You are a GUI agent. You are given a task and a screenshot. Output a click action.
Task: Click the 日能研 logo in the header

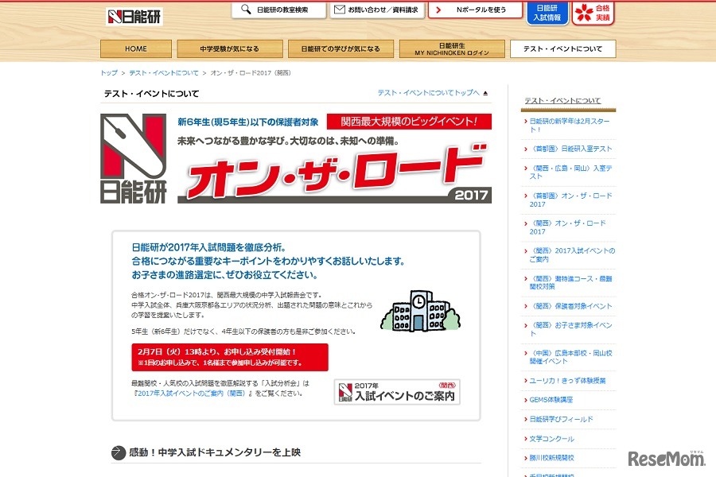[x=134, y=17]
